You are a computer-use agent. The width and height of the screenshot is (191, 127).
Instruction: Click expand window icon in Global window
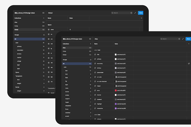point(135,13)
